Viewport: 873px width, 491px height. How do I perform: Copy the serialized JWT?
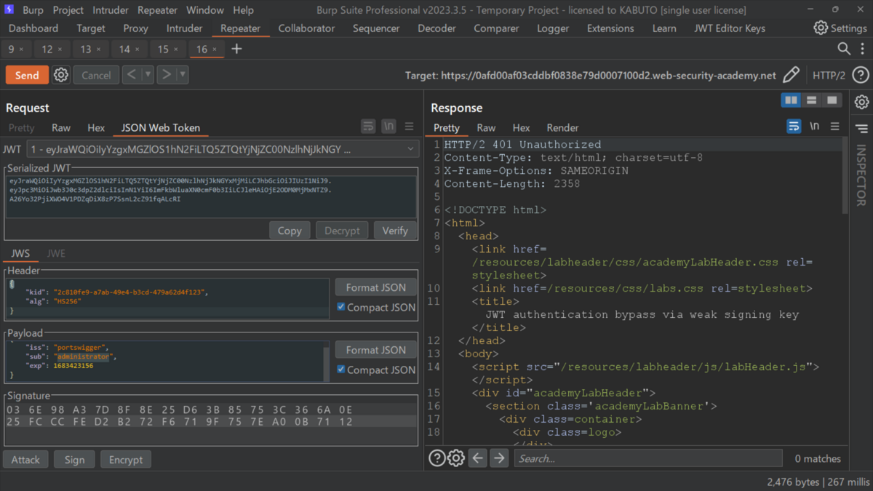[x=290, y=230]
